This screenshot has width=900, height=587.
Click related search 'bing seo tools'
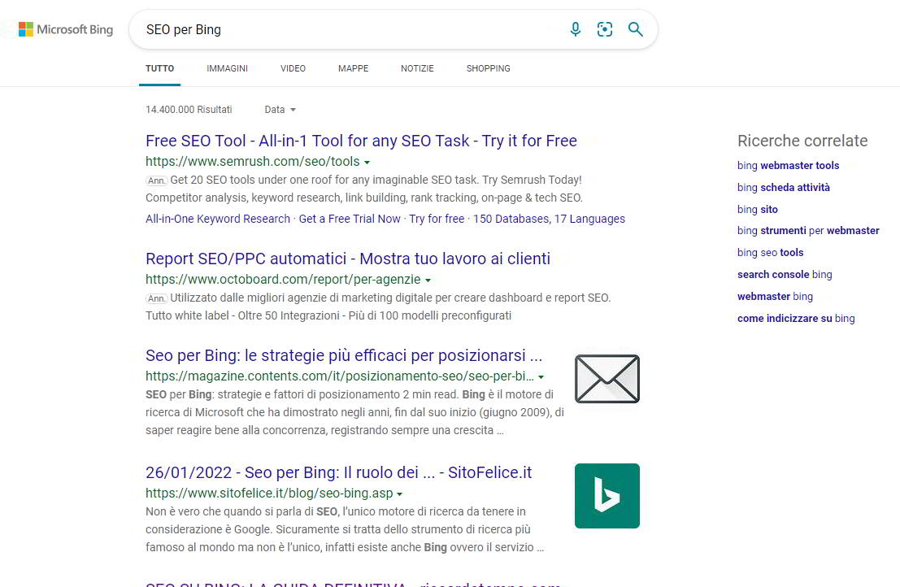770,253
